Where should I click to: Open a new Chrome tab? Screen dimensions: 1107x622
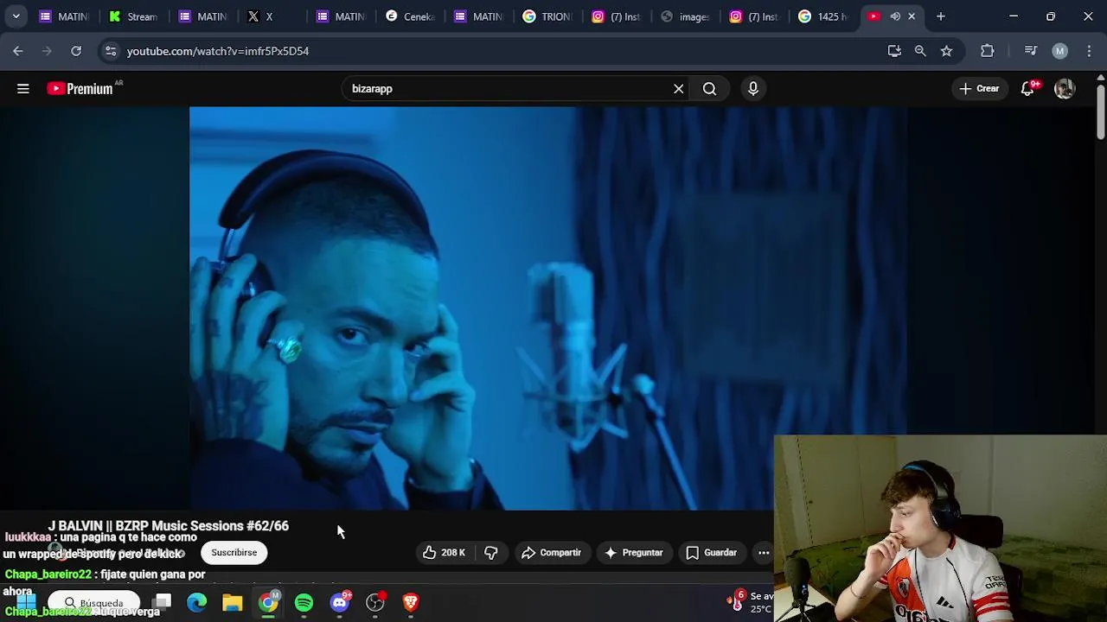point(941,16)
